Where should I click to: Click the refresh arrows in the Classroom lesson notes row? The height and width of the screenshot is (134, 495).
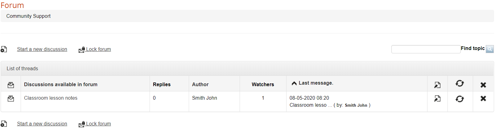[x=460, y=99]
